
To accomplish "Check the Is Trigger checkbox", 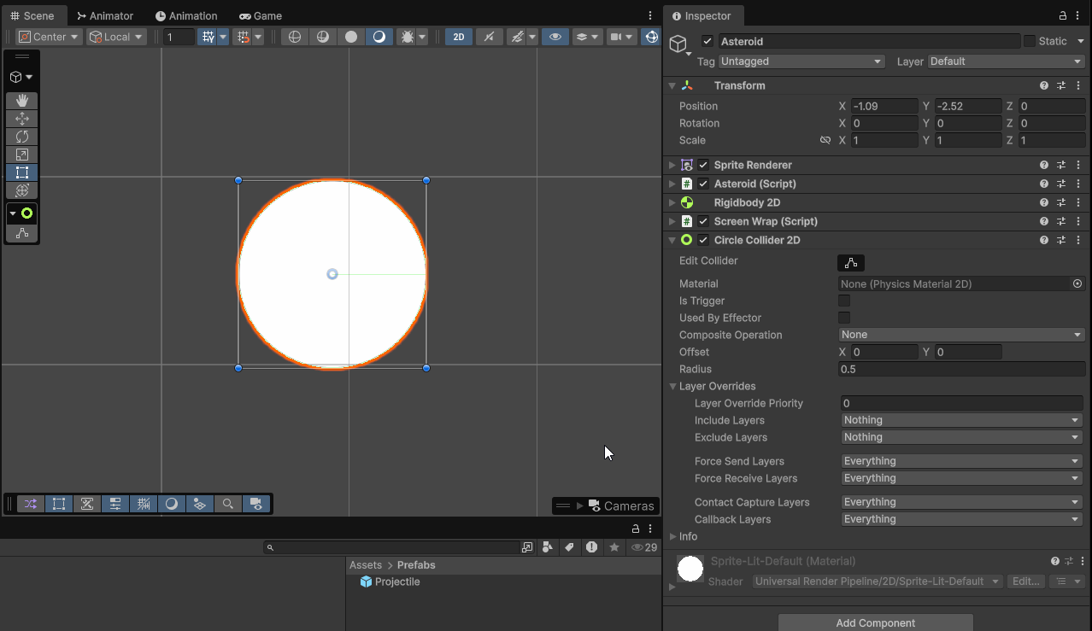I will [x=844, y=301].
